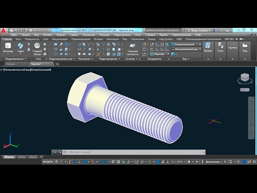This screenshot has width=257, height=193.
Task: Click the solid union icon in Редактирование тела
Action: (x=56, y=44)
